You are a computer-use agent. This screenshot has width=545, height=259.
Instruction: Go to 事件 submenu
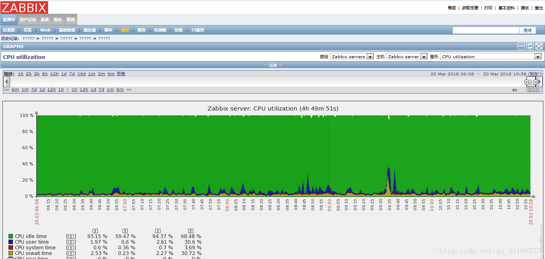pos(108,30)
